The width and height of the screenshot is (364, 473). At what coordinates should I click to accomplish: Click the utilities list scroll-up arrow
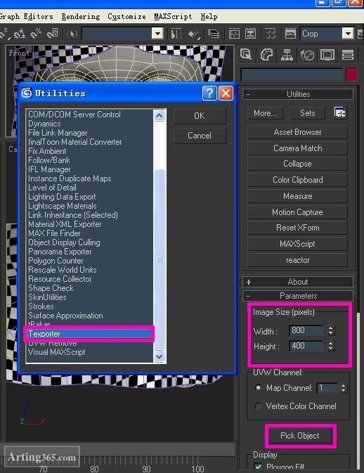(x=160, y=115)
